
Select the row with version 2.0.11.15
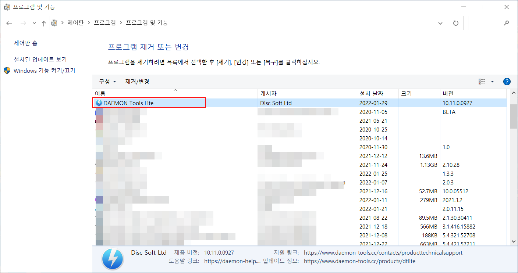point(299,209)
